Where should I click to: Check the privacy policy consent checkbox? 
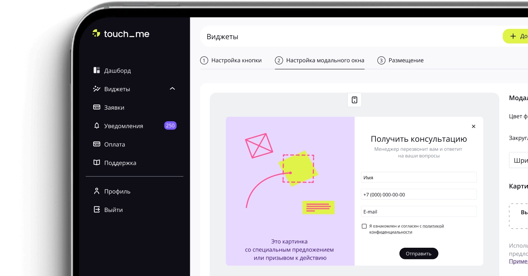[364, 226]
